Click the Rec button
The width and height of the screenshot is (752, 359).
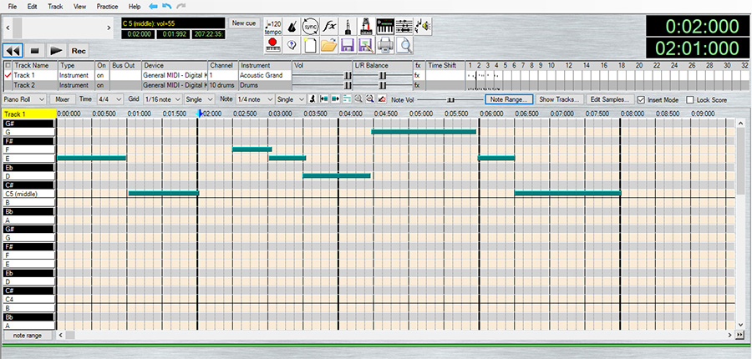(79, 50)
